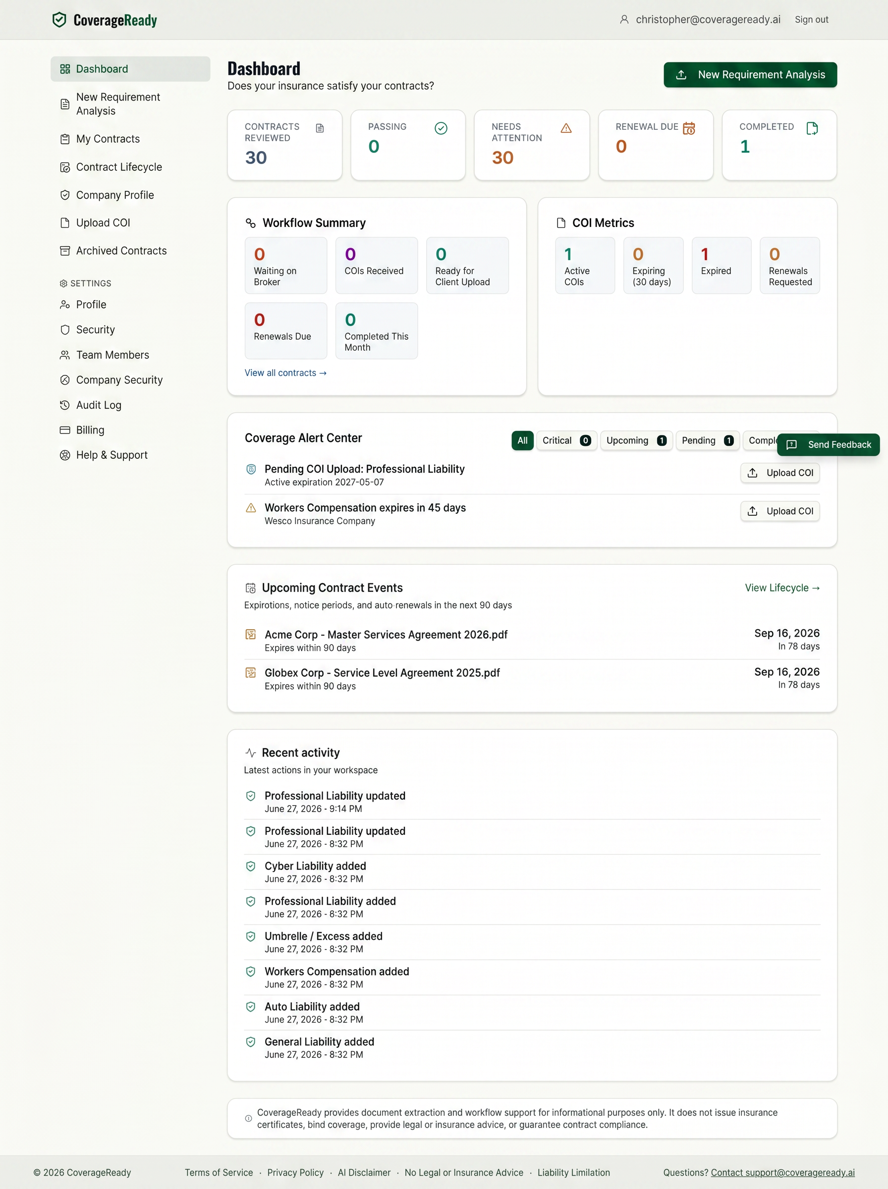Open the Ready for Client Upload tile

467,266
